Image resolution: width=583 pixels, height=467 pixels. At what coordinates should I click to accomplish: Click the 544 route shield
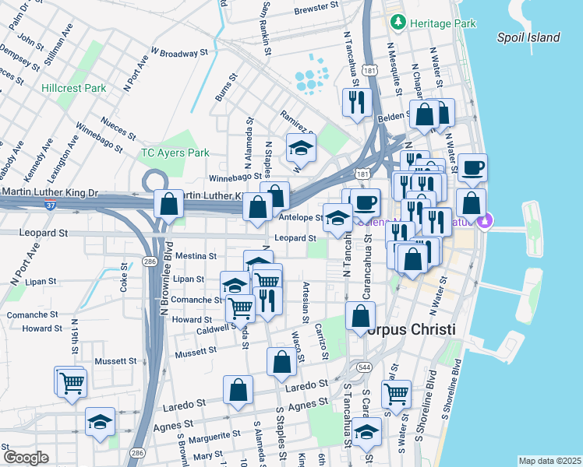pyautogui.click(x=364, y=367)
